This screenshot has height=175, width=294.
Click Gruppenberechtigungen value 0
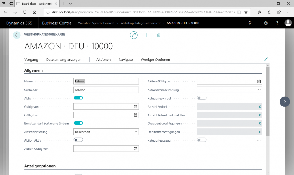(x=260, y=123)
